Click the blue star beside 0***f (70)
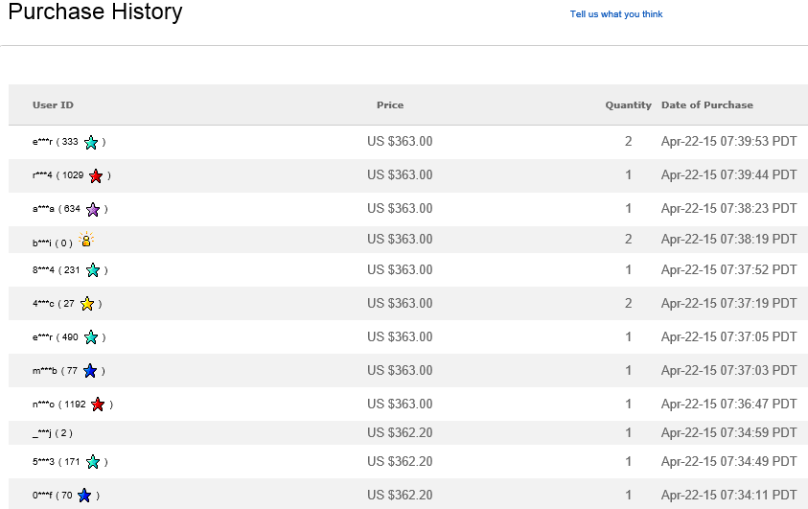The image size is (808, 509). 84,496
